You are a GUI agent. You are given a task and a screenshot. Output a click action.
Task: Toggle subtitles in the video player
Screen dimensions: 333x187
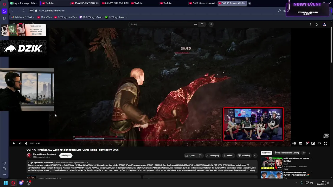[x=300, y=143]
